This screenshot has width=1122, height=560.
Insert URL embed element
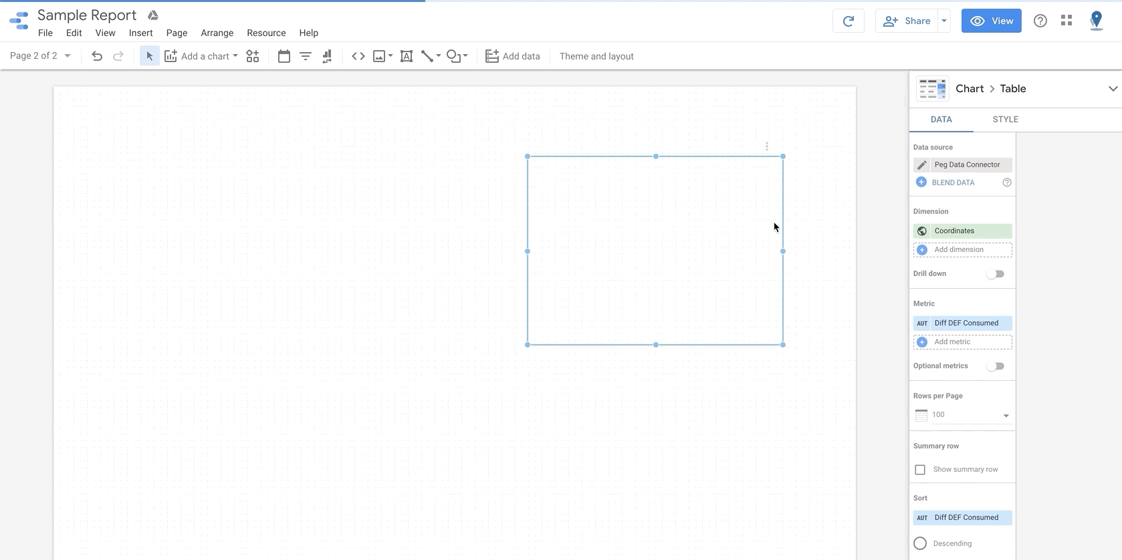point(358,56)
